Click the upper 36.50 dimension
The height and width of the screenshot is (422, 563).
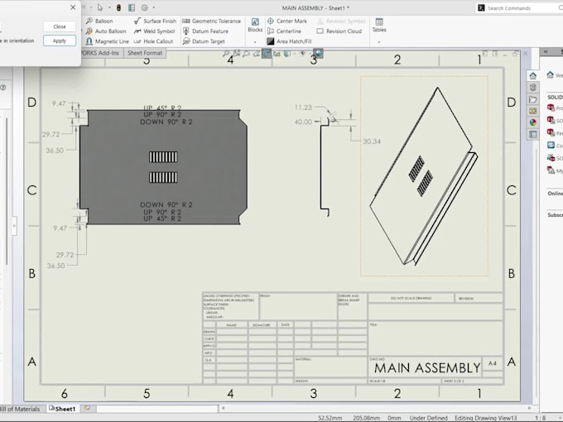point(55,151)
